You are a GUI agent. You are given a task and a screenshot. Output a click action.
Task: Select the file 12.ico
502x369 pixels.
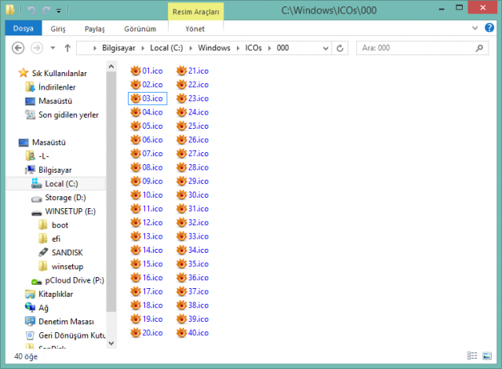pos(147,222)
